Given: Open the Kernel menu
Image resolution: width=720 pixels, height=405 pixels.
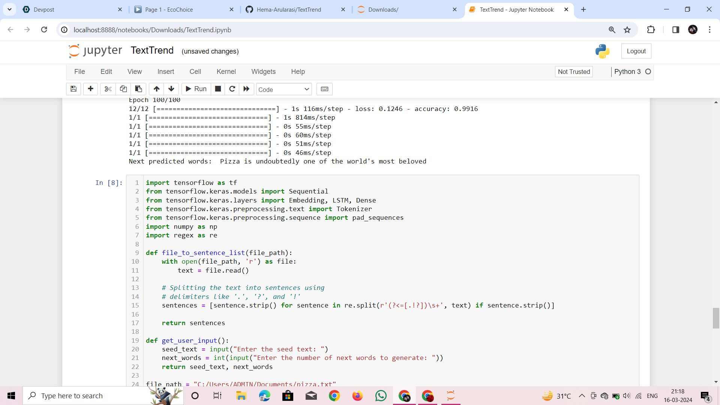Looking at the screenshot, I should tap(226, 72).
